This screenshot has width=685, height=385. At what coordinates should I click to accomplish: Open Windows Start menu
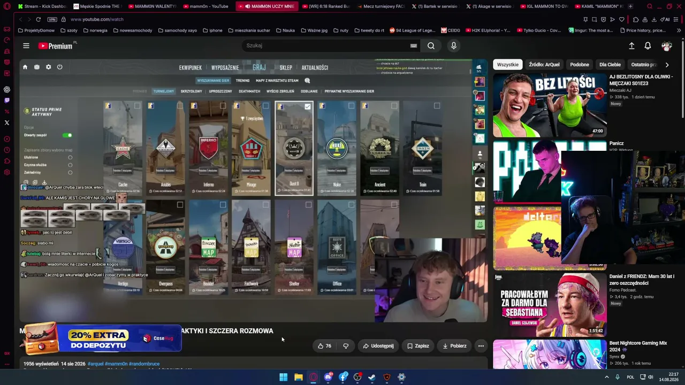(283, 377)
